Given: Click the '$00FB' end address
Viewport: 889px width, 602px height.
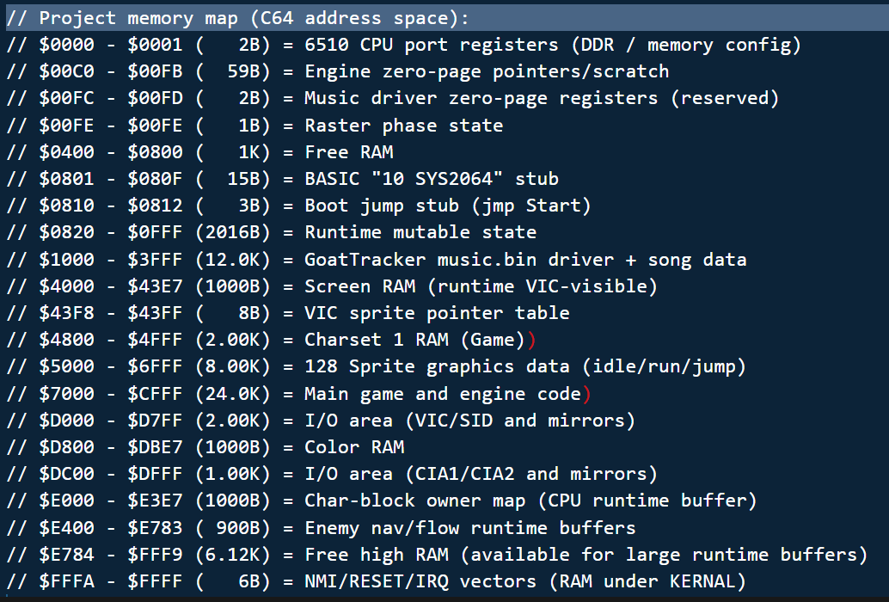Looking at the screenshot, I should coord(155,71).
